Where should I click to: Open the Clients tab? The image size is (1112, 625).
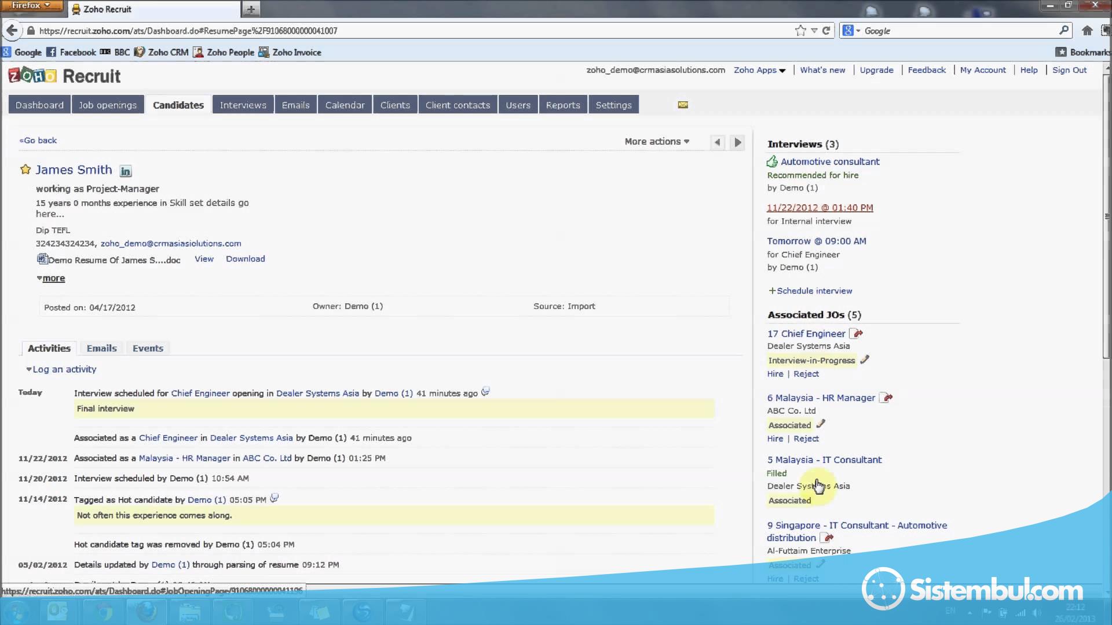(395, 105)
